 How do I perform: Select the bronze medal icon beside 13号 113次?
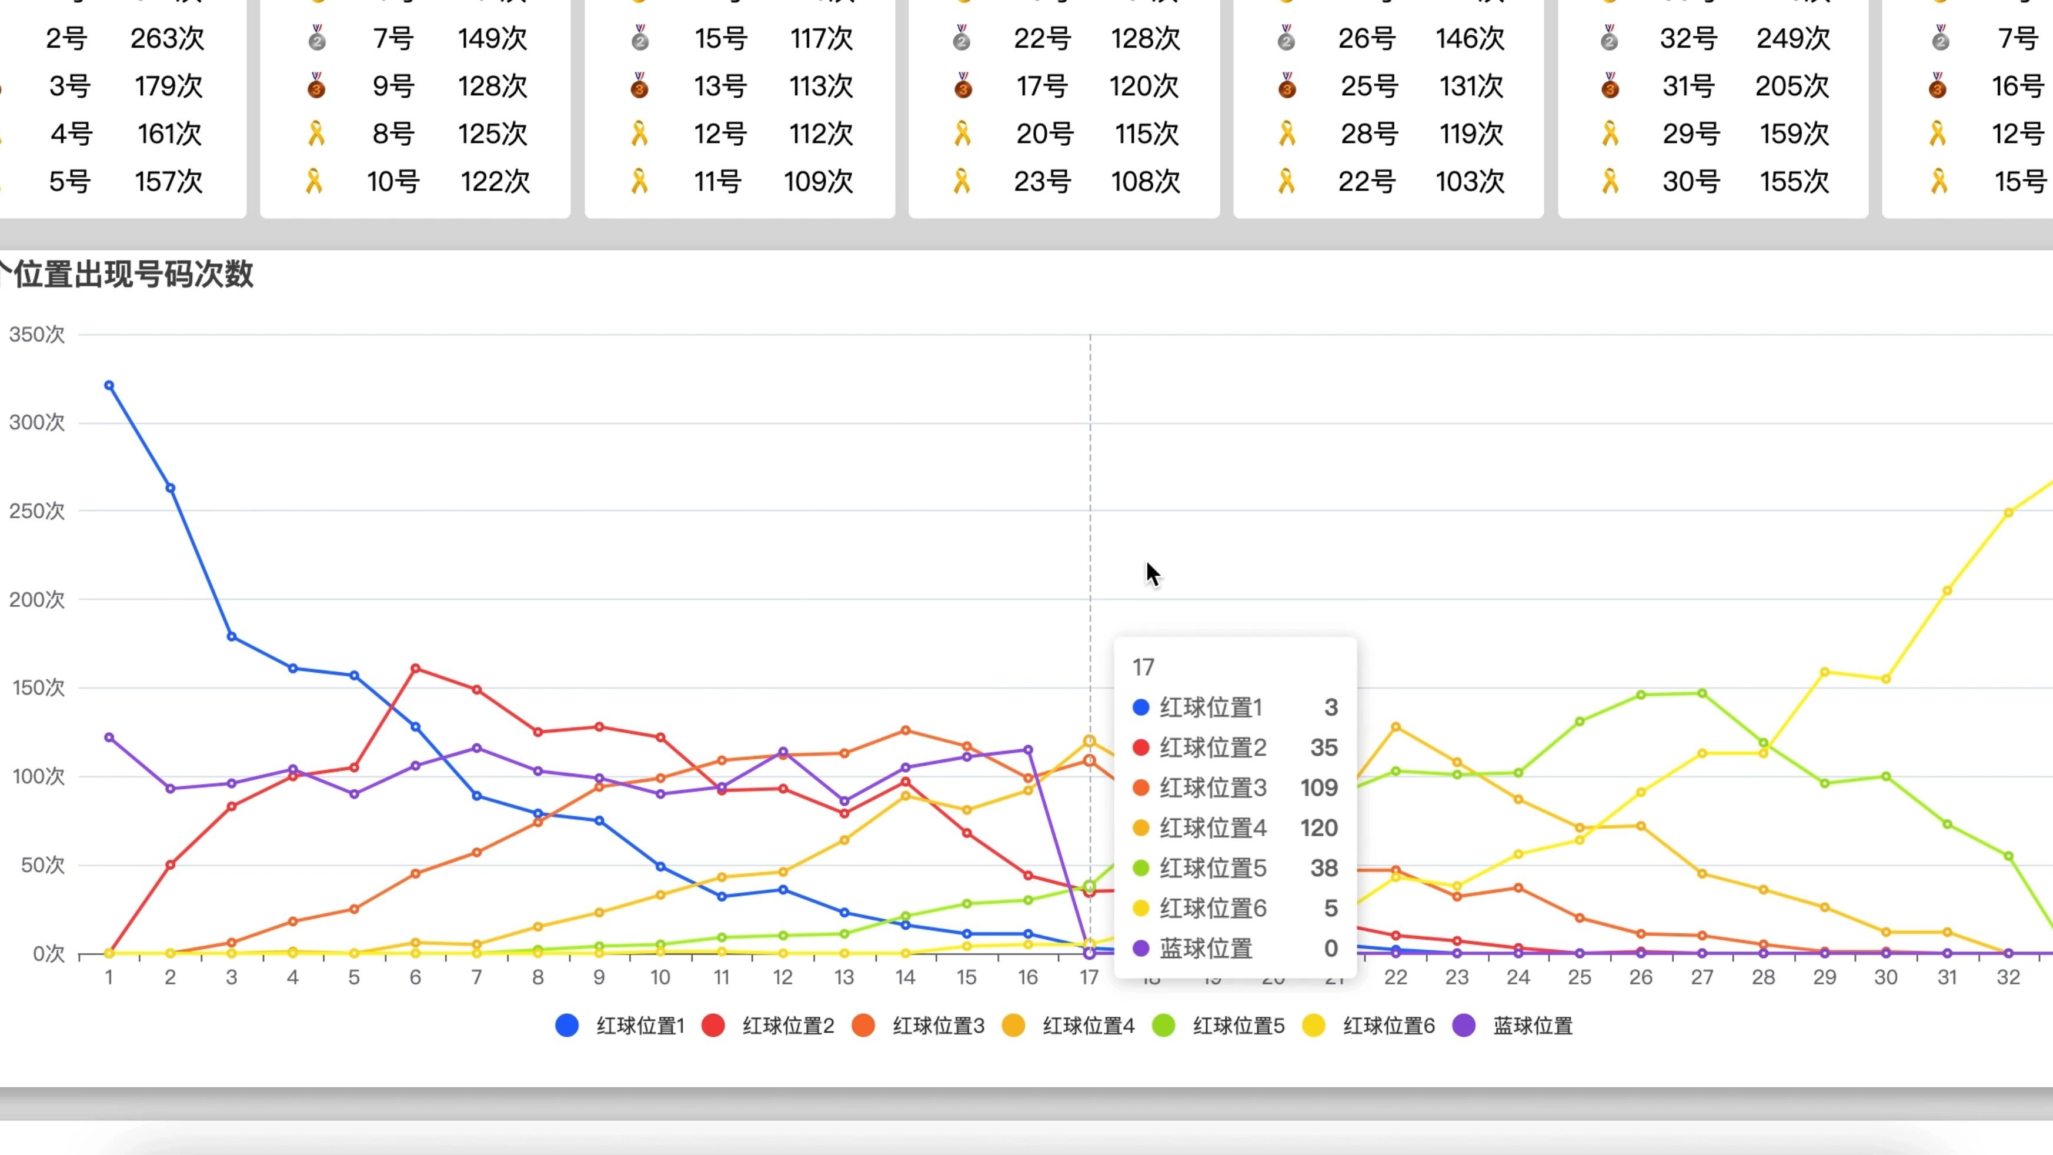pos(639,86)
